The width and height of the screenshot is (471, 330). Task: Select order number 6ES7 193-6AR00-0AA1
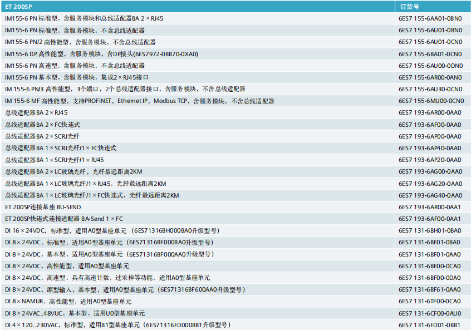(x=430, y=207)
